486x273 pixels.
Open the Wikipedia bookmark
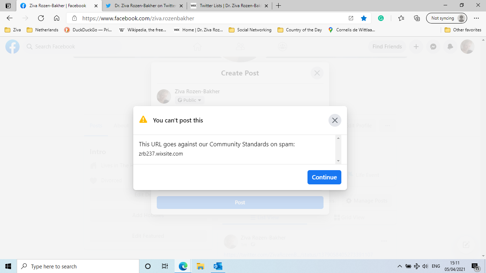[x=143, y=30]
